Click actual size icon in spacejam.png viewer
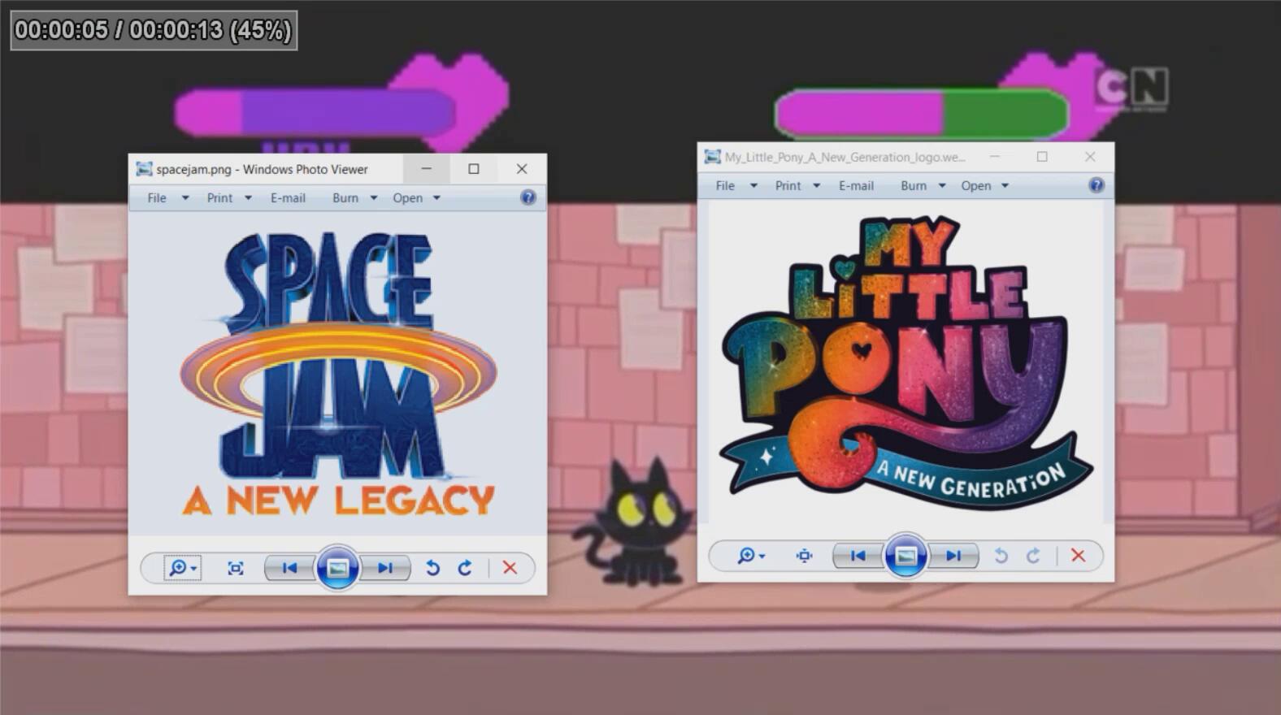Viewport: 1281px width, 715px height. tap(236, 568)
